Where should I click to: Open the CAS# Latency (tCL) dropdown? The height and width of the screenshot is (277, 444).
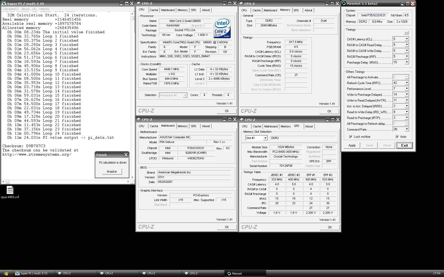(407, 39)
